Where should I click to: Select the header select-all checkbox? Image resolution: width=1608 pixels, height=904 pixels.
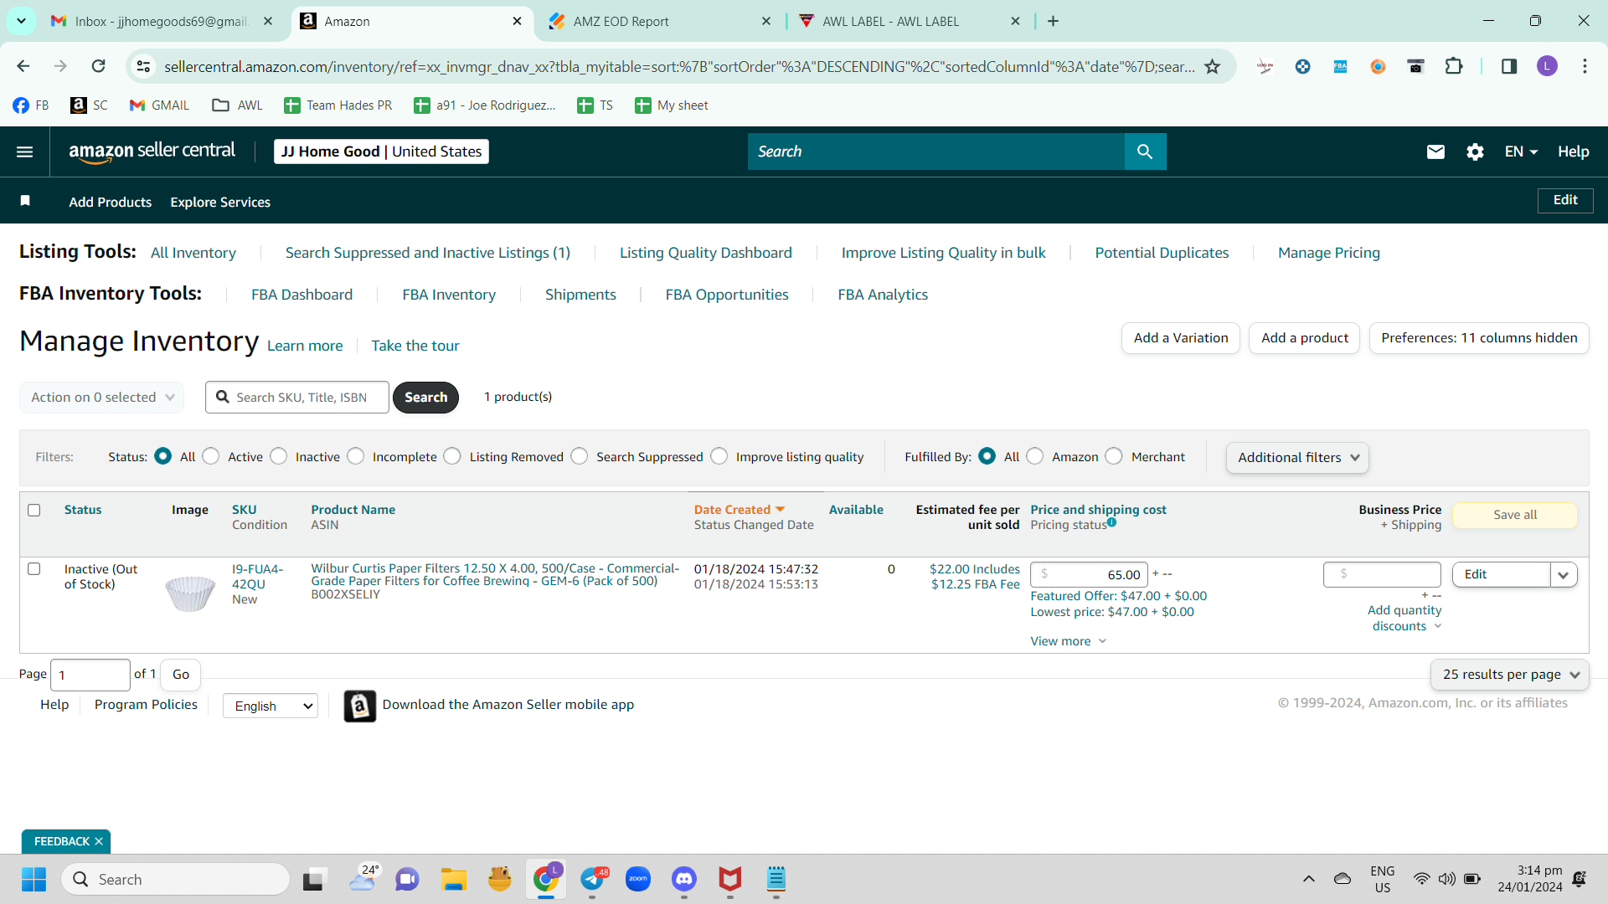pos(34,510)
